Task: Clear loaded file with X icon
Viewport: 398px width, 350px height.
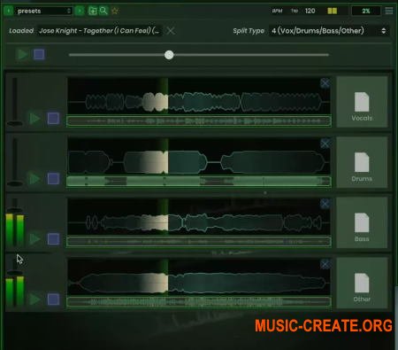Action: point(171,31)
